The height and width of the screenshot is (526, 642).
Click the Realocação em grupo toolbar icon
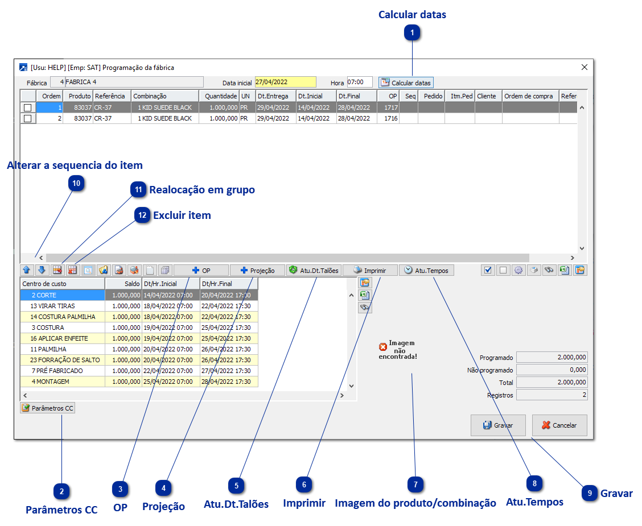pyautogui.click(x=57, y=270)
